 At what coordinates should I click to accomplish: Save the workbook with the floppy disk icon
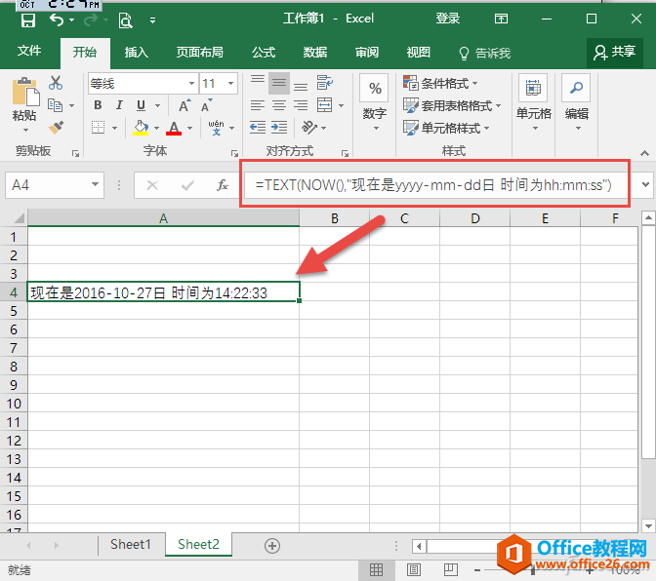[x=28, y=19]
